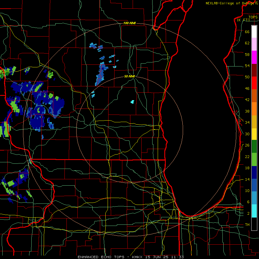Click the legend value 22
The image size is (259, 259).
247,157
